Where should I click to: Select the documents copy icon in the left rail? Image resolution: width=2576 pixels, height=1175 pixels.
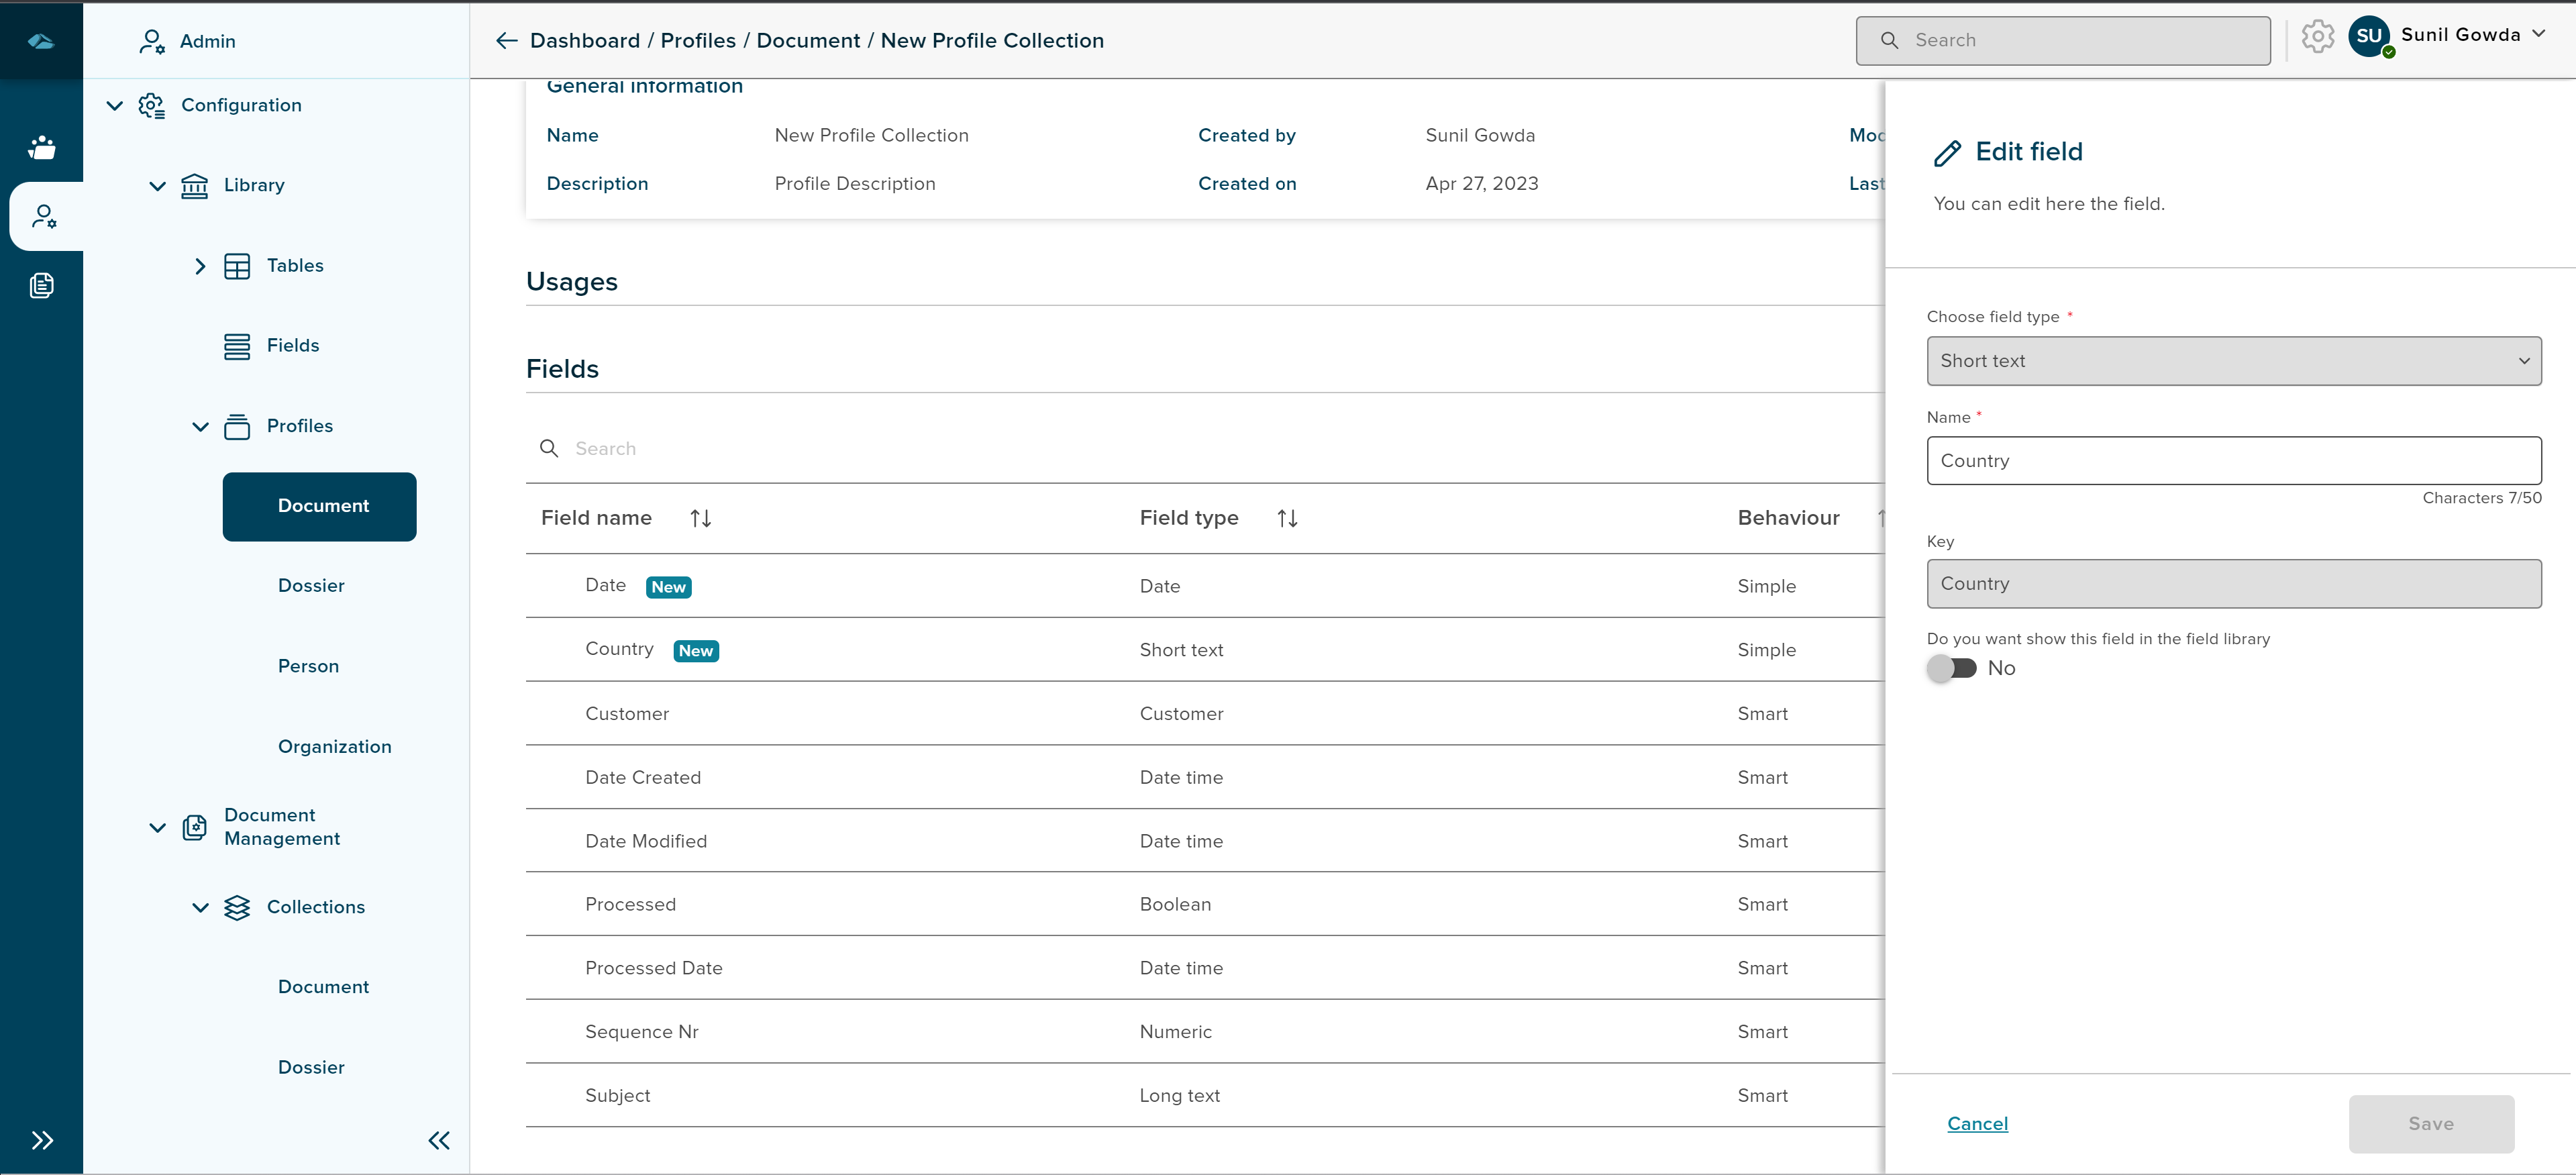[x=42, y=286]
